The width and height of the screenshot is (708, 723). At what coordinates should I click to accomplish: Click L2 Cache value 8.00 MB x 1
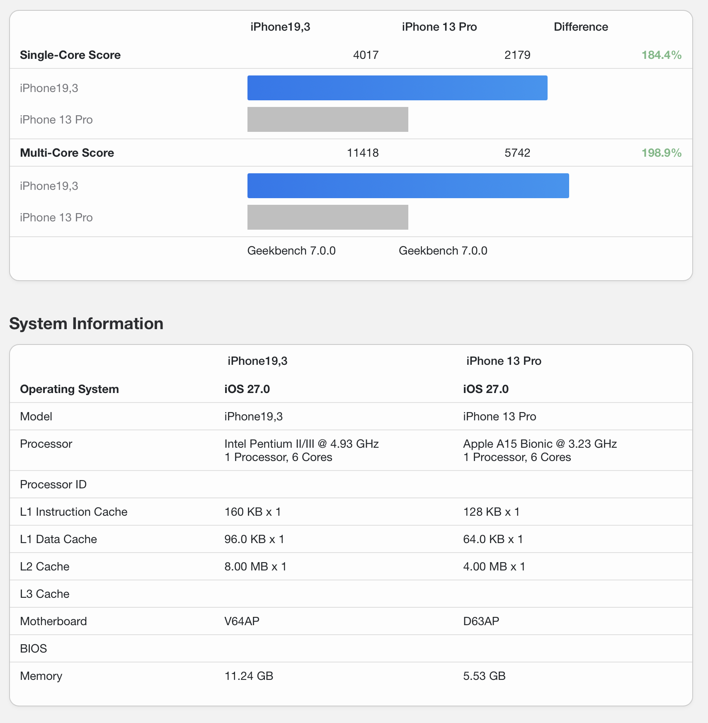(255, 567)
